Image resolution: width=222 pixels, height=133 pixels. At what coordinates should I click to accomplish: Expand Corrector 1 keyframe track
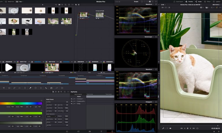point(76,99)
